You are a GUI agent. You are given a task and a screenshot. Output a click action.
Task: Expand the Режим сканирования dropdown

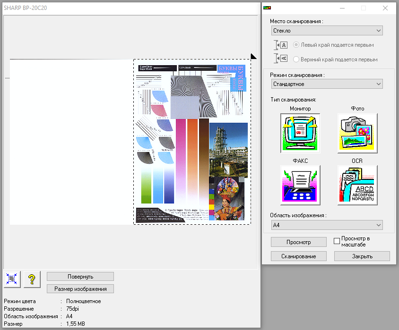[x=327, y=84]
